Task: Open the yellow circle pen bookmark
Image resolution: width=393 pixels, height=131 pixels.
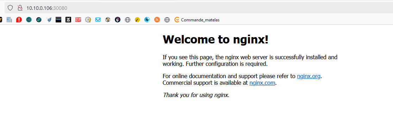Action: pos(137,20)
